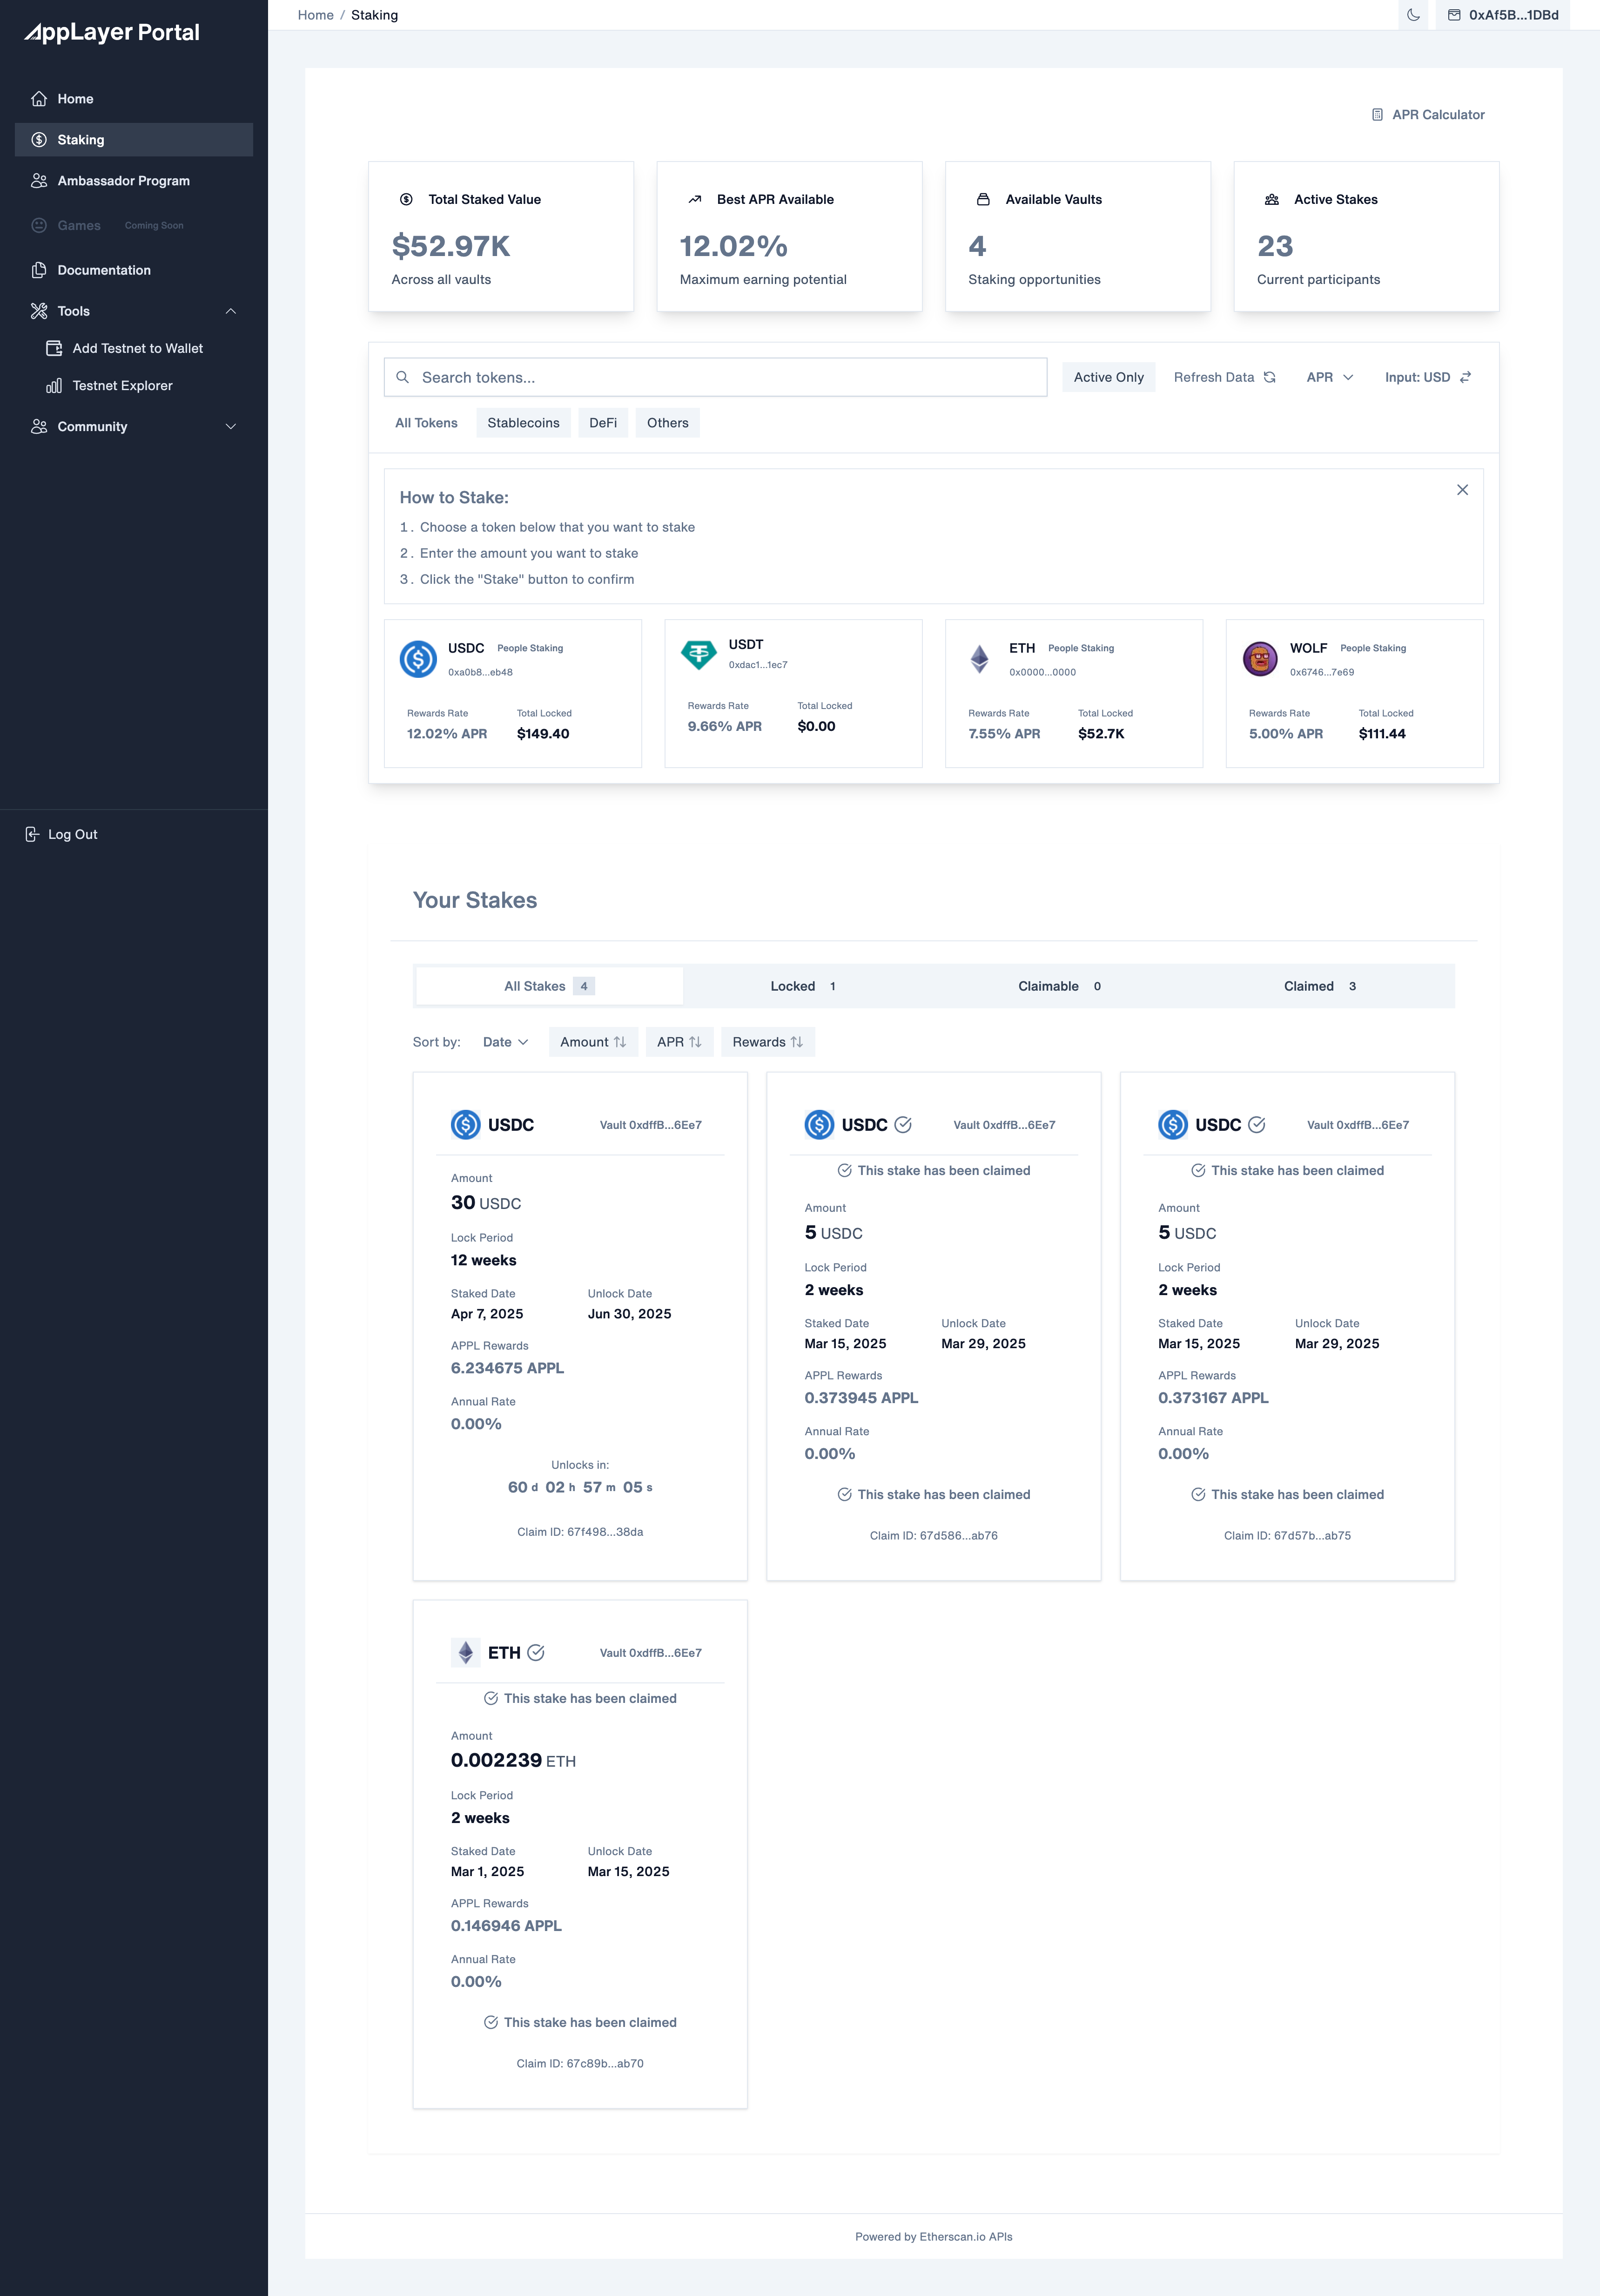Click the Ambassador Program people icon
Image resolution: width=1600 pixels, height=2296 pixels.
coord(39,180)
